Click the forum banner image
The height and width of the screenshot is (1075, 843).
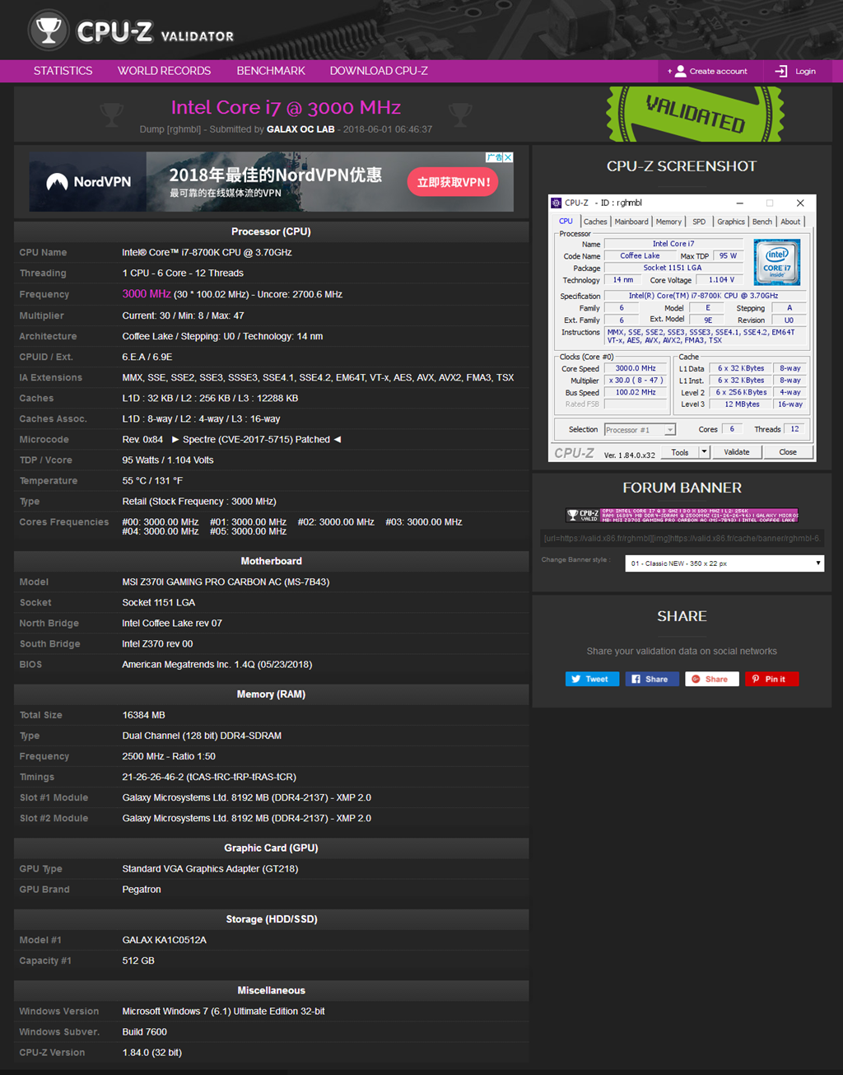pyautogui.click(x=682, y=516)
